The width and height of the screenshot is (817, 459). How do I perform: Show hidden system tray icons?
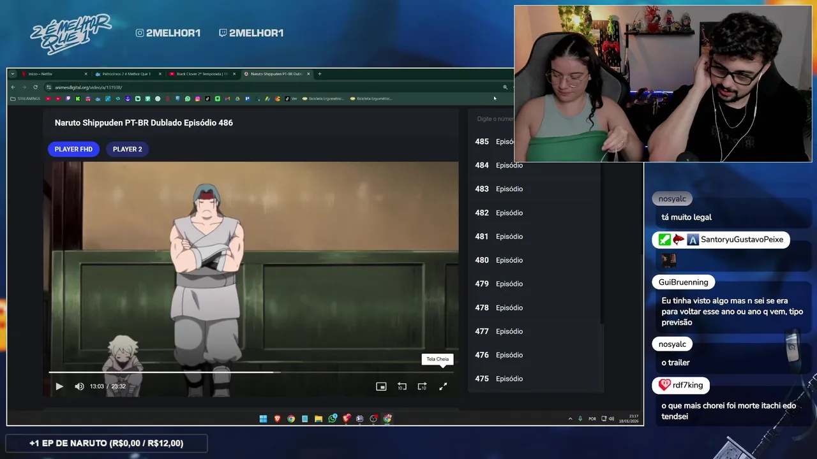[x=571, y=419]
